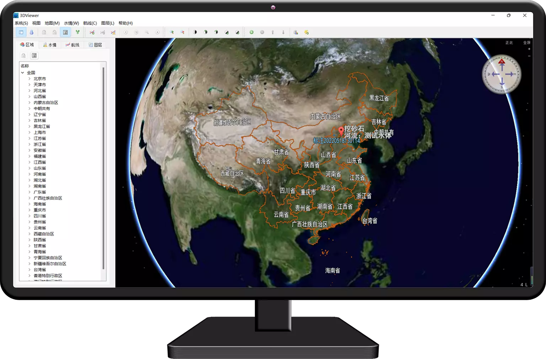This screenshot has width=546, height=359.
Task: Switch to the 水情 tab
Action: point(50,45)
